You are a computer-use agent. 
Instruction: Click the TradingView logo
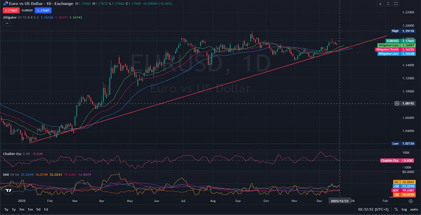pyautogui.click(x=9, y=191)
